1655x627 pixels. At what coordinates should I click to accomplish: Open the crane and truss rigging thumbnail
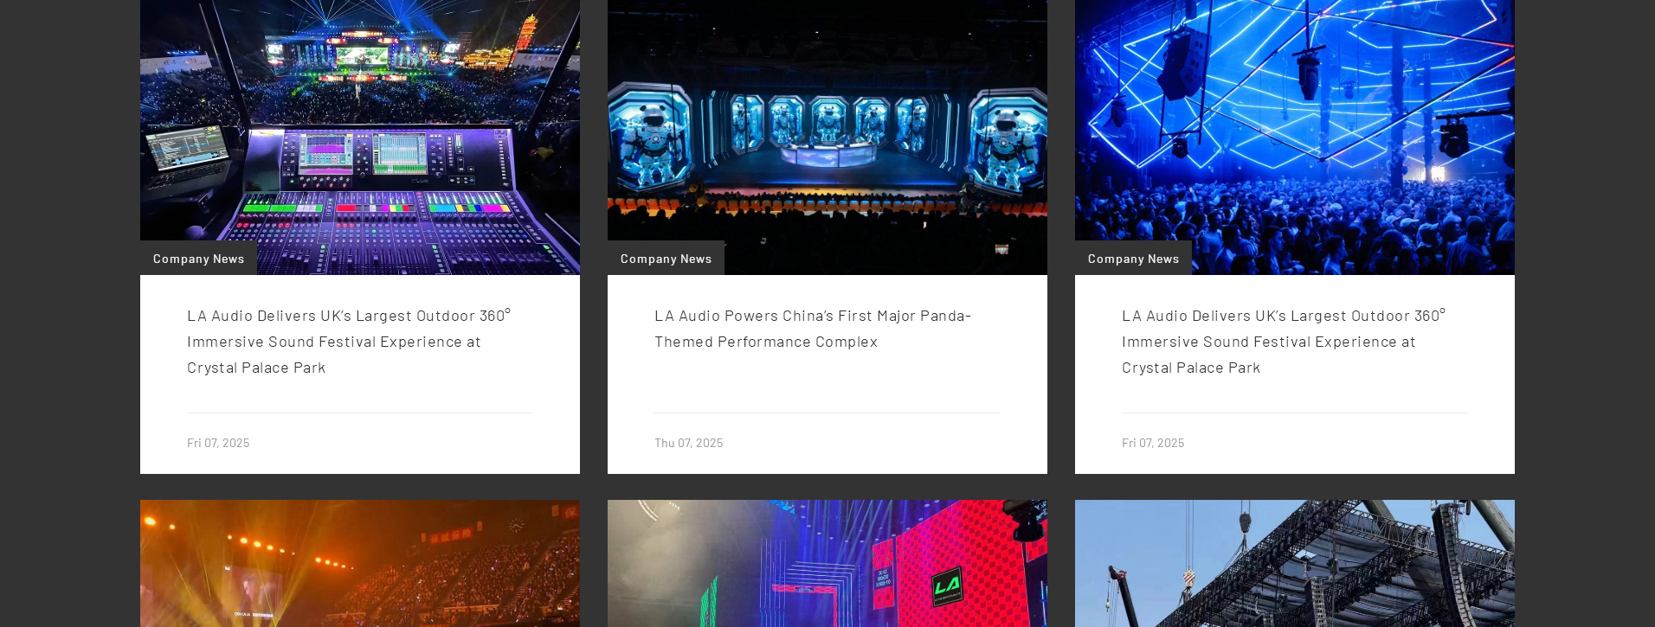coord(1294,563)
